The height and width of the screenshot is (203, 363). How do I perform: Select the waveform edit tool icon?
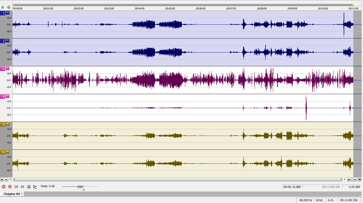coord(9,7)
